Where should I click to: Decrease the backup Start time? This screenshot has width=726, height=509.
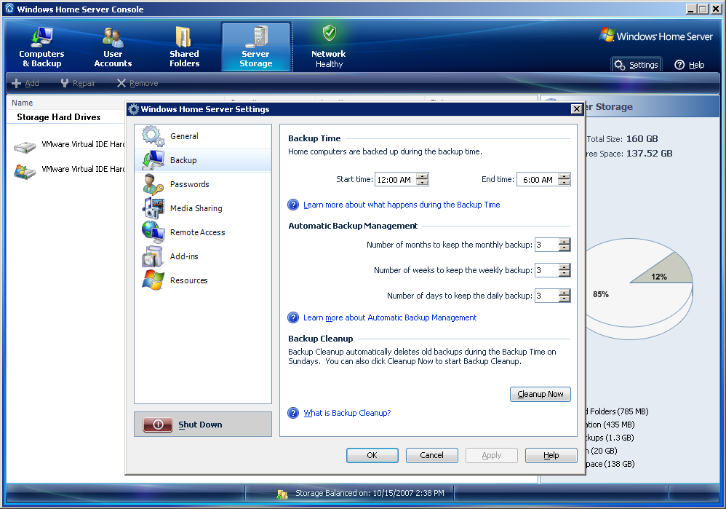point(422,183)
